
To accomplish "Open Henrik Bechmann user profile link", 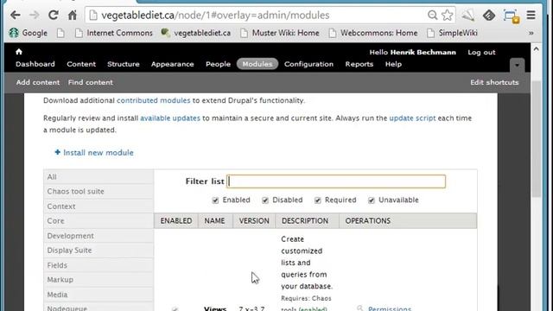I will pos(423,52).
